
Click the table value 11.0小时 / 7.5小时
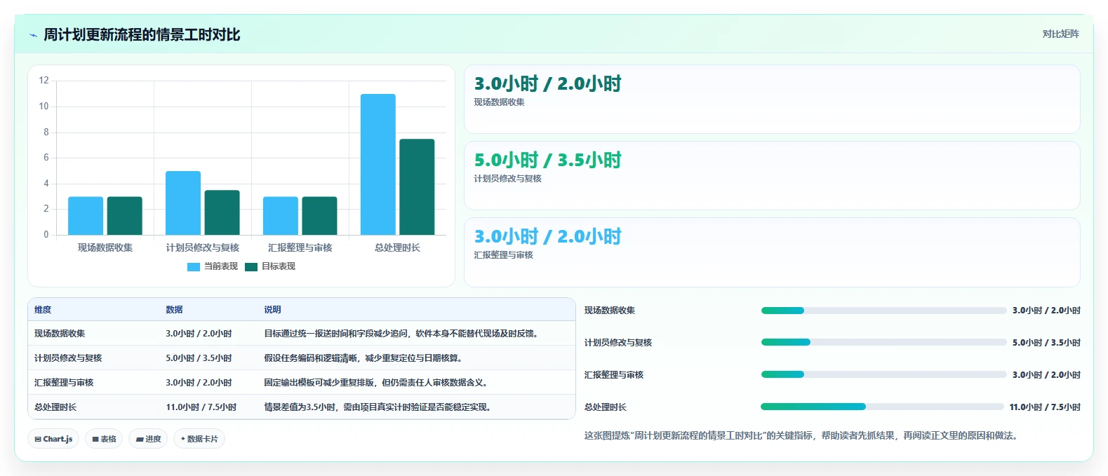click(201, 407)
